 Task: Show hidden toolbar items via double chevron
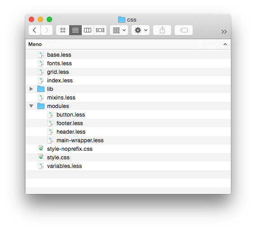click(224, 32)
